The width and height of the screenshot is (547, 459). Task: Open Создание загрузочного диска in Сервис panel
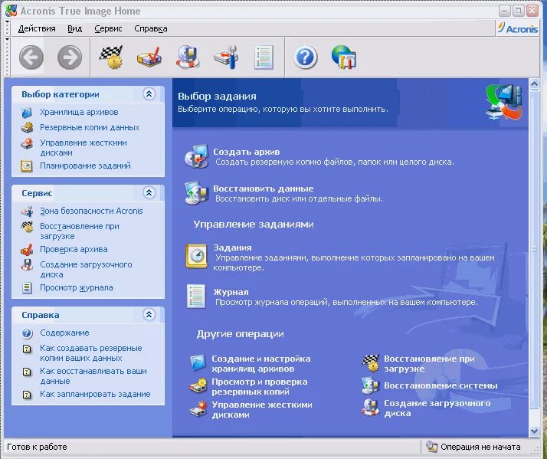point(86,270)
